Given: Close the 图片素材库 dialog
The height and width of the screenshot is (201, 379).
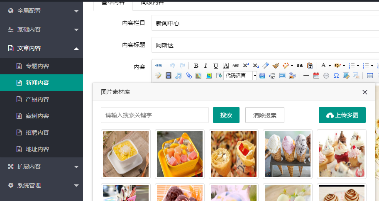Looking at the screenshot, I should 365,92.
